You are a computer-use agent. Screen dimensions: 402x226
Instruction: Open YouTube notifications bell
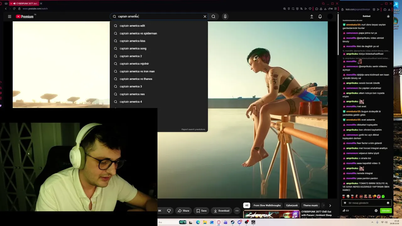coord(320,16)
